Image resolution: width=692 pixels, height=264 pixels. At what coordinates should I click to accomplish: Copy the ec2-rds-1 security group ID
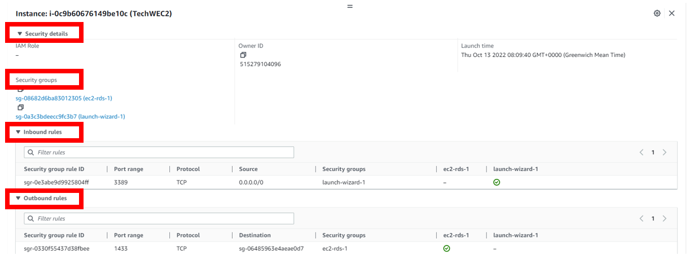[20, 90]
